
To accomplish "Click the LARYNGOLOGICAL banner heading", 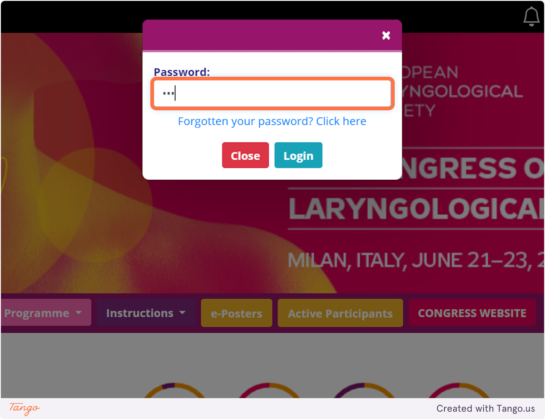I will pos(416,209).
